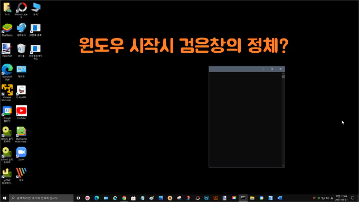Open the system tray clock and date

pos(342,198)
